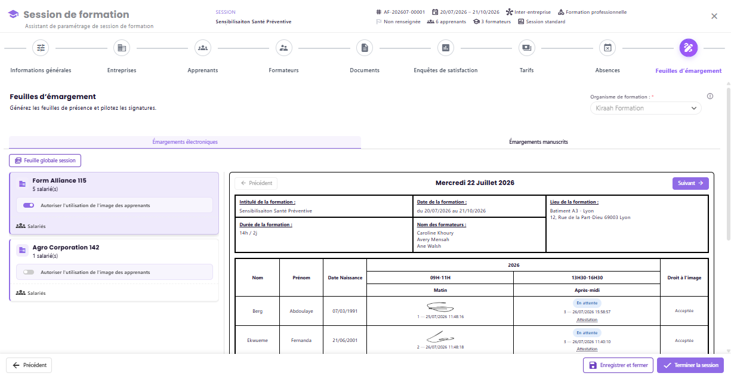Open Attestation link in Berg's row
This screenshot has height=376, width=731.
(x=587, y=320)
